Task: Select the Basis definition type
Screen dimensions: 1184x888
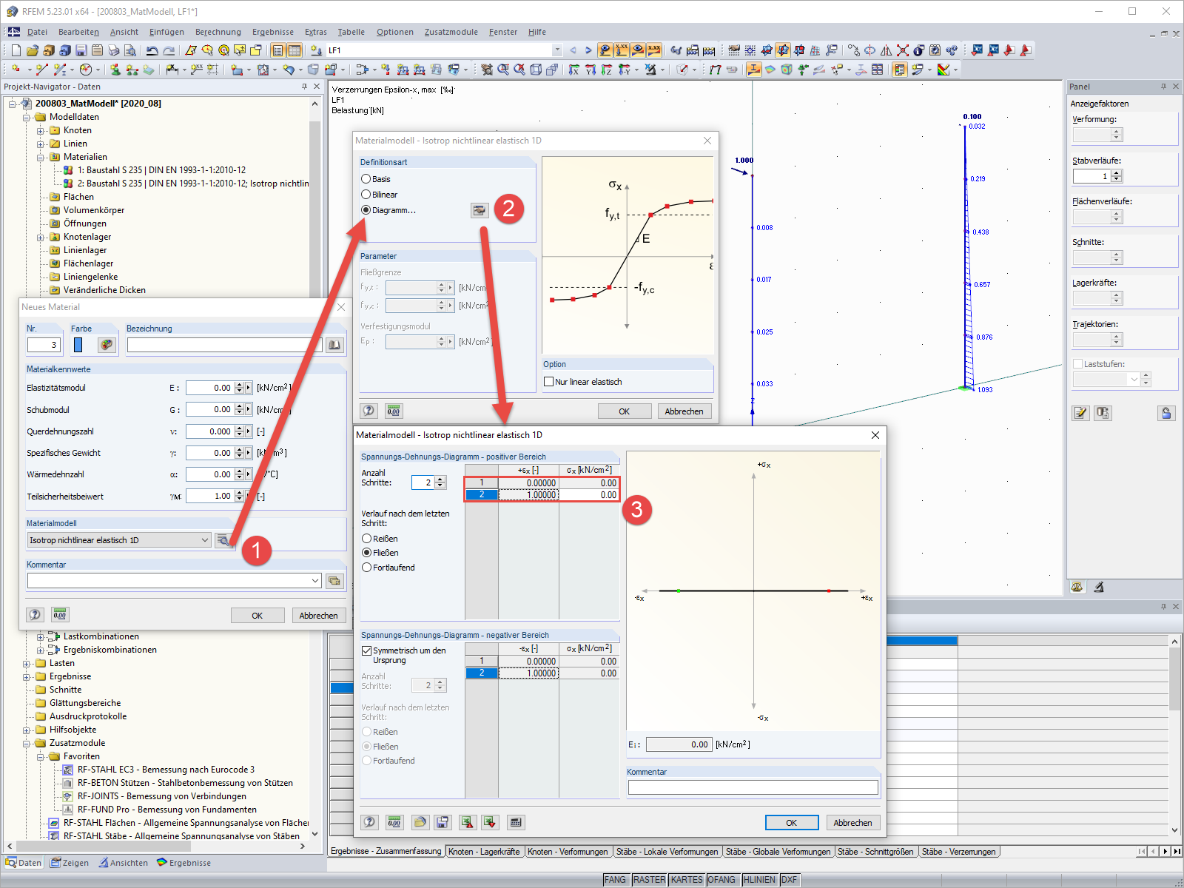Action: 366,179
